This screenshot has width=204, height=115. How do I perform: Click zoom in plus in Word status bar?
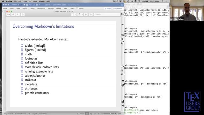115,114
